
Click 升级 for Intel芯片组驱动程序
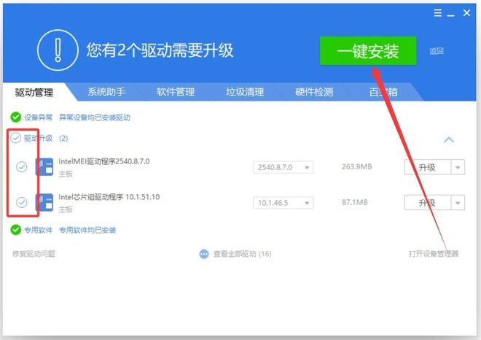pos(427,203)
